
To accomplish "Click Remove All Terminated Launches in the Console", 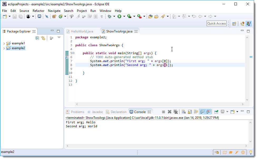I will (176, 112).
